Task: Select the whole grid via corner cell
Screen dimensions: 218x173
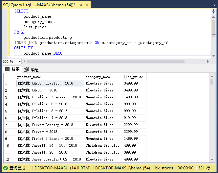Action: (10, 77)
